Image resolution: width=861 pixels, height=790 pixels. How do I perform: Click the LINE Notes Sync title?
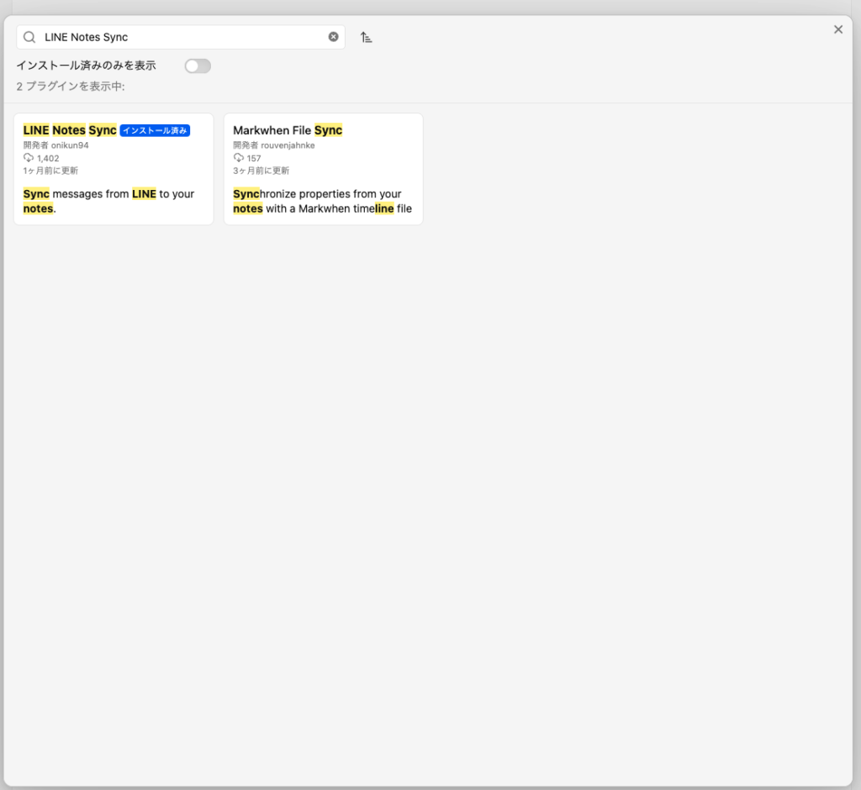pos(70,130)
